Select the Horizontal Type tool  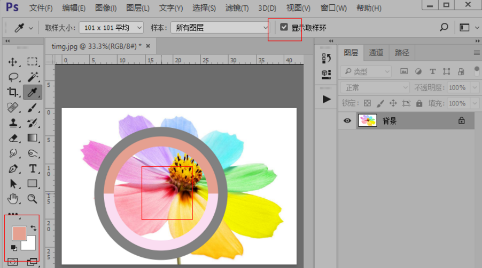tap(33, 169)
